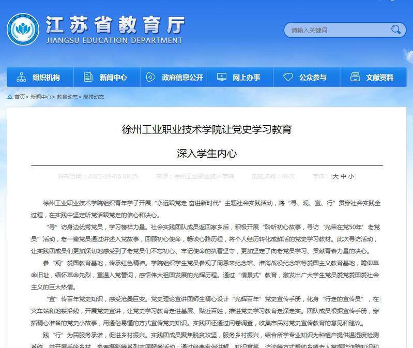Image resolution: width=413 pixels, height=348 pixels.
Task: Set article font size to 小
Action: [351, 176]
